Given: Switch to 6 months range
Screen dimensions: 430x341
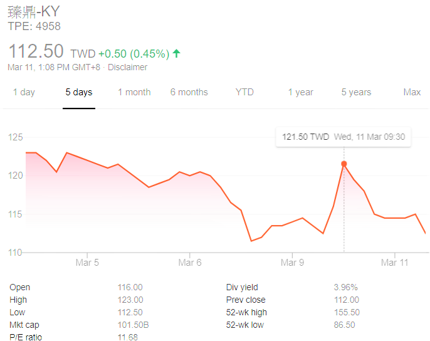Looking at the screenshot, I should [189, 92].
